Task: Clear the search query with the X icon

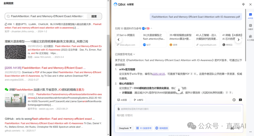Action: [83, 16]
